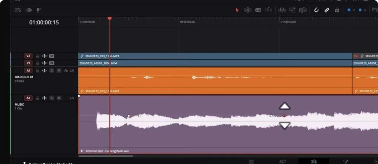Click the link icon on first V2 clip
Screen dimensions: 378x164
click(82, 56)
